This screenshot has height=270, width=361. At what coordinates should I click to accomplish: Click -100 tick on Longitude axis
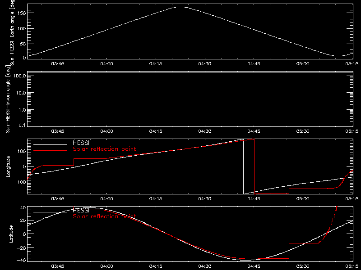click(x=20, y=182)
